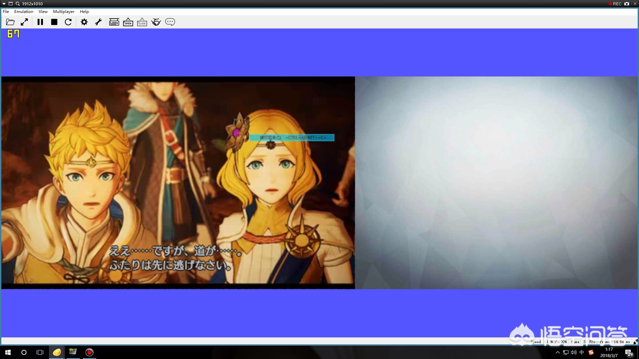The image size is (639, 359).
Task: Open the volume control in tray
Action: (x=574, y=352)
